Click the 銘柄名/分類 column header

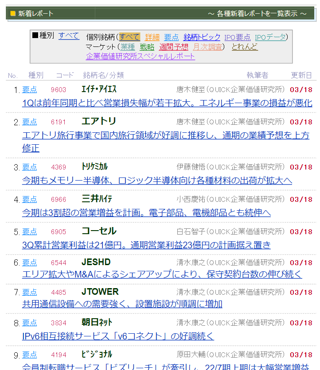(103, 75)
